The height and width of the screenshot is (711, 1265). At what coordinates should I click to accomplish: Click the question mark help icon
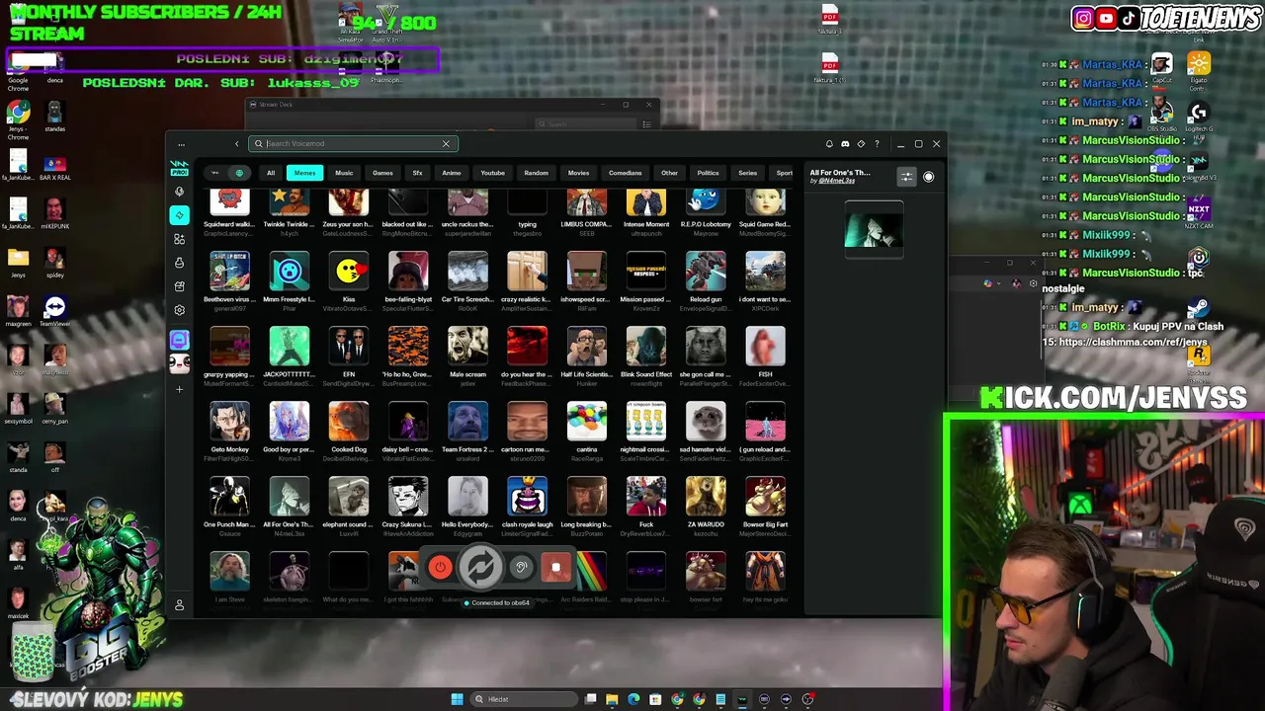click(x=877, y=144)
